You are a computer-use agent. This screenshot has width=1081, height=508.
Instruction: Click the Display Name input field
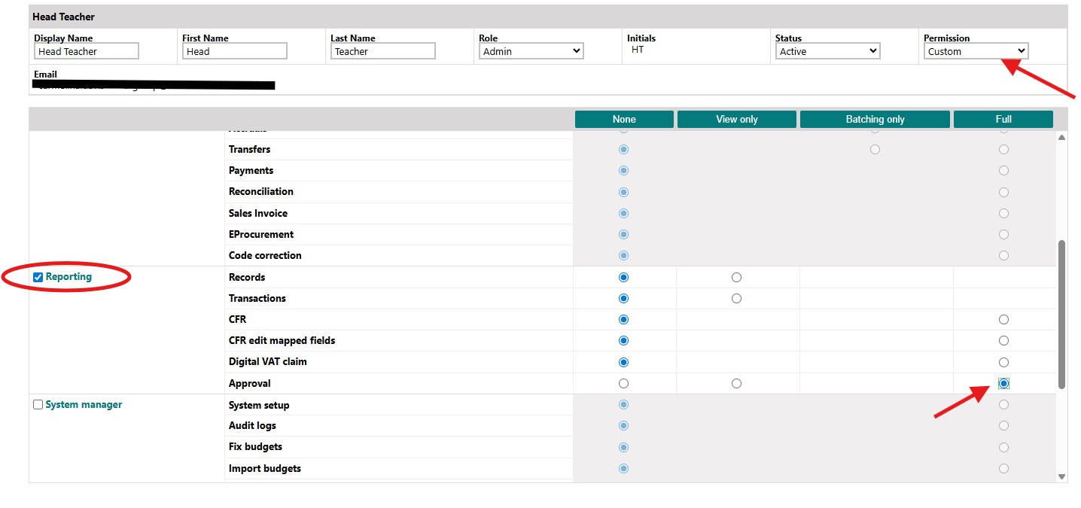pyautogui.click(x=86, y=50)
